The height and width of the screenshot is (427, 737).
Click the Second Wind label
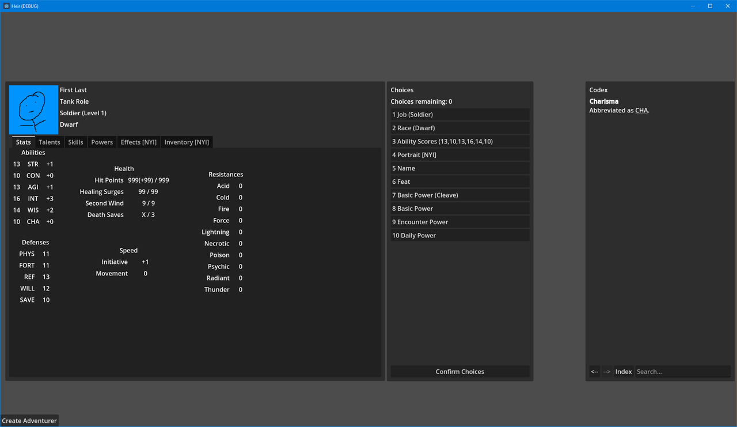click(x=104, y=203)
